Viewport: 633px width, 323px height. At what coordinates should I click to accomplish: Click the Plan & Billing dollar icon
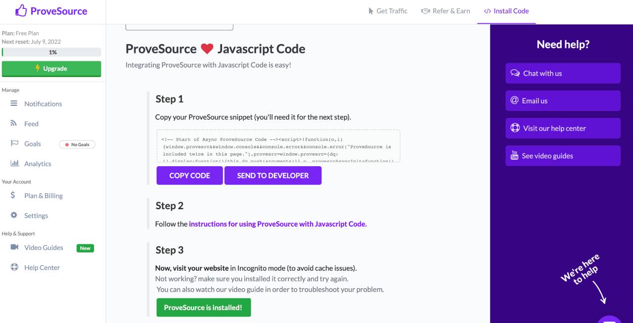tap(13, 195)
